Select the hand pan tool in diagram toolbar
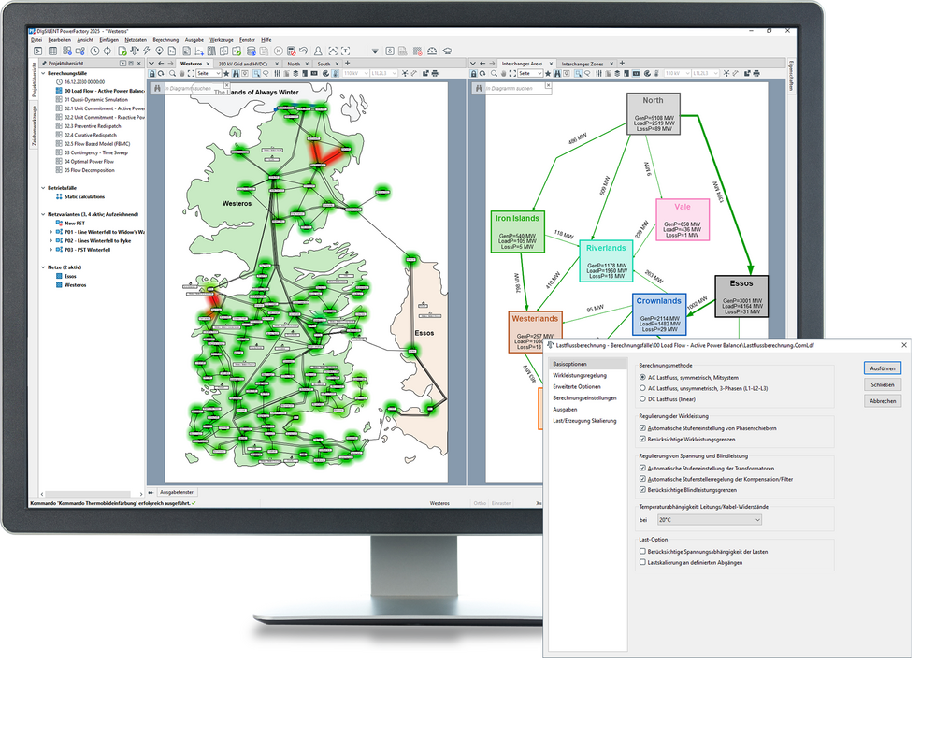 click(182, 73)
